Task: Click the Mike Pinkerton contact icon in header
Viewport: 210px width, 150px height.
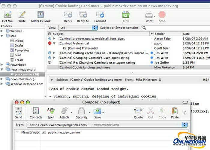Action: tap(160, 80)
